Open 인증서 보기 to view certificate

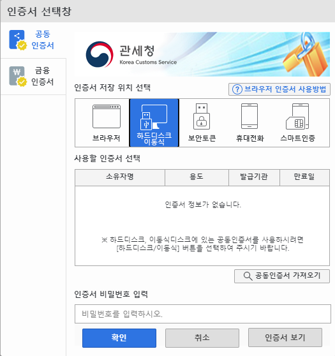pos(285,337)
